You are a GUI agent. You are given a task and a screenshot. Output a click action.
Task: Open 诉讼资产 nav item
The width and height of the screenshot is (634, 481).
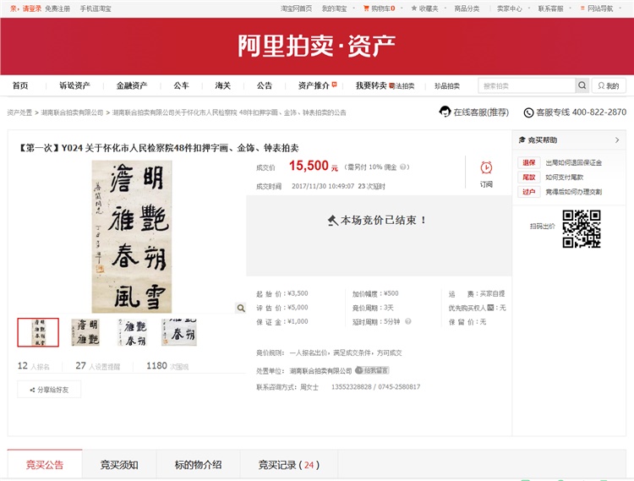coord(74,85)
